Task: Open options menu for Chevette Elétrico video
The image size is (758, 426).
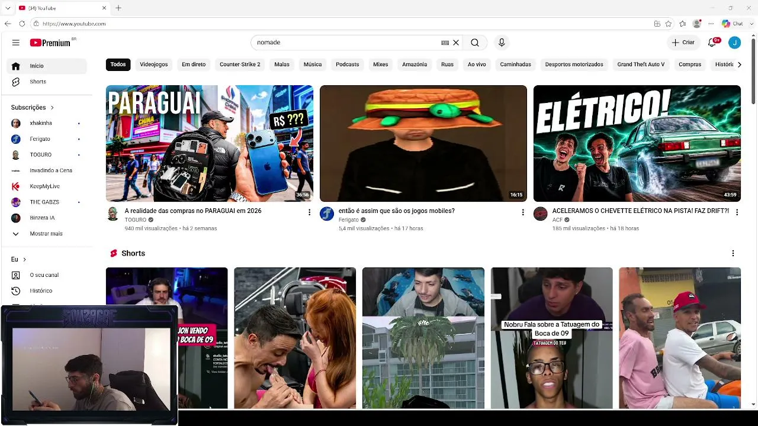Action: [737, 212]
